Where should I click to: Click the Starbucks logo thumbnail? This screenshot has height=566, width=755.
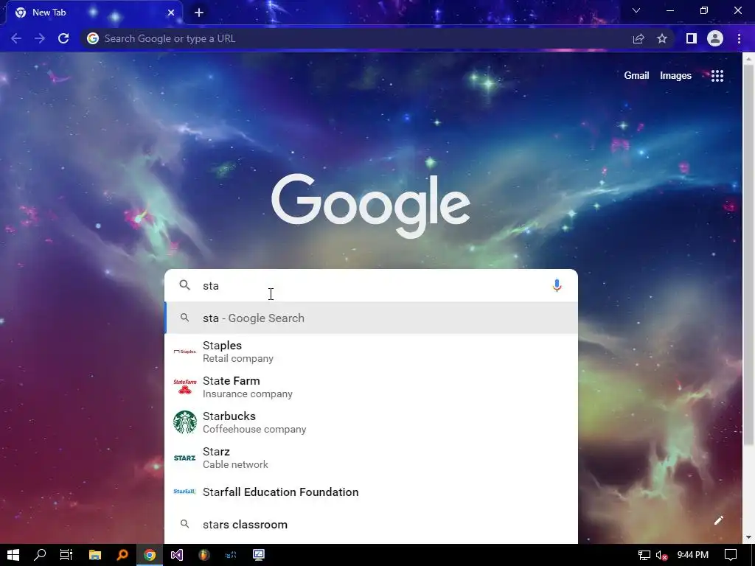click(185, 422)
